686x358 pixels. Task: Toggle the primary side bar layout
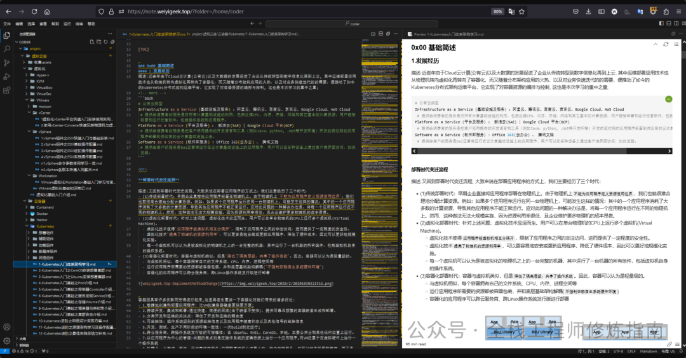[x=661, y=24]
